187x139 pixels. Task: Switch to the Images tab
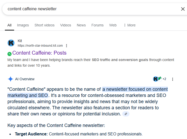coord(23,25)
